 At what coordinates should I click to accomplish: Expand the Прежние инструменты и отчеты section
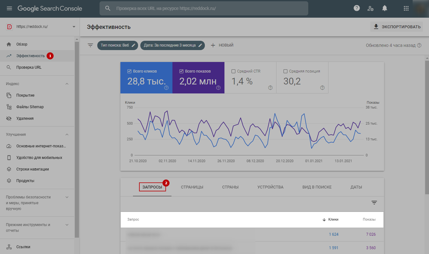pos(66,225)
